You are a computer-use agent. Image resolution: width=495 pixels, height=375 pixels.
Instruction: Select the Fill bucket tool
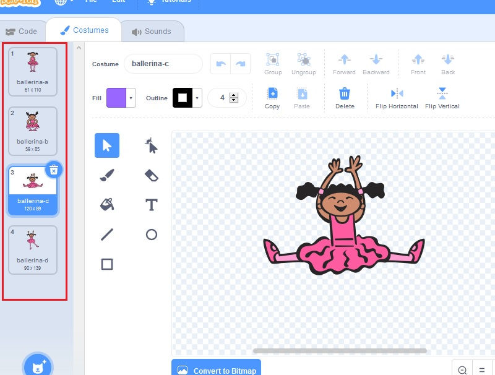click(x=107, y=205)
